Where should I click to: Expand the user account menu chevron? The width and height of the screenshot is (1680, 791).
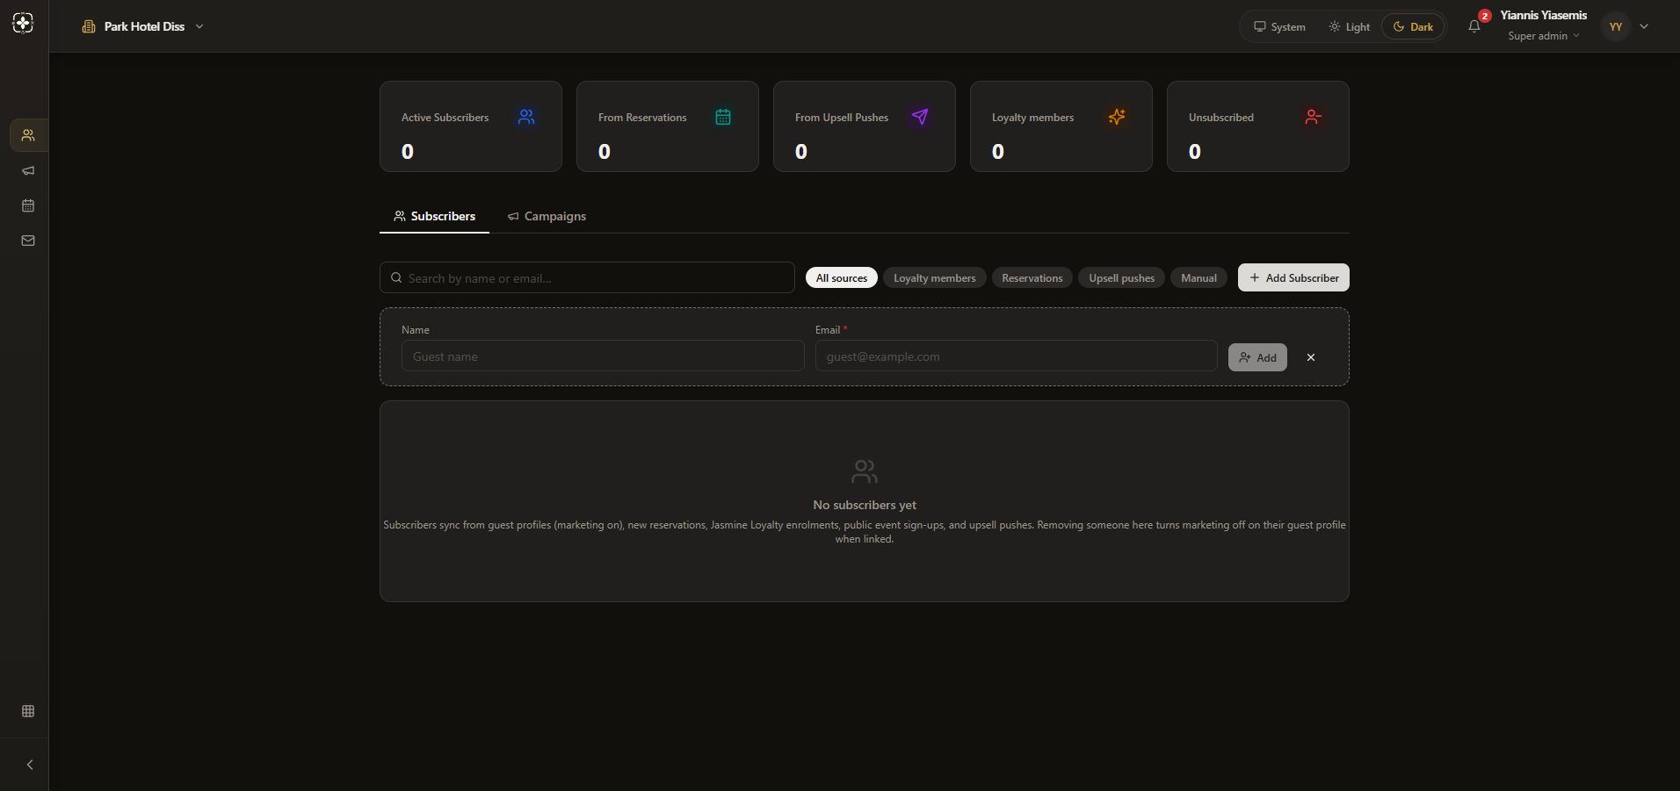[x=1644, y=26]
